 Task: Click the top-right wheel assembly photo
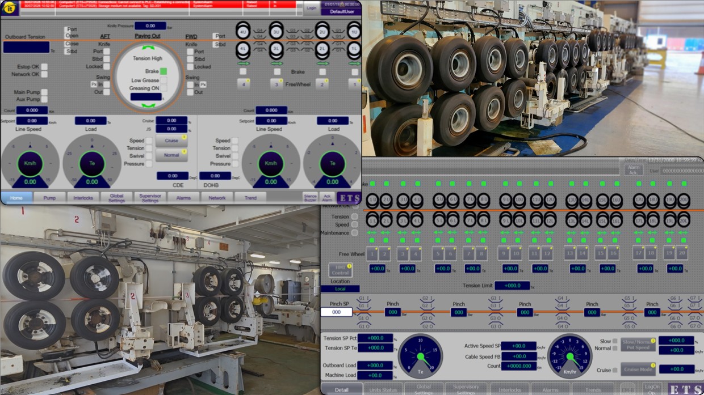click(x=533, y=78)
